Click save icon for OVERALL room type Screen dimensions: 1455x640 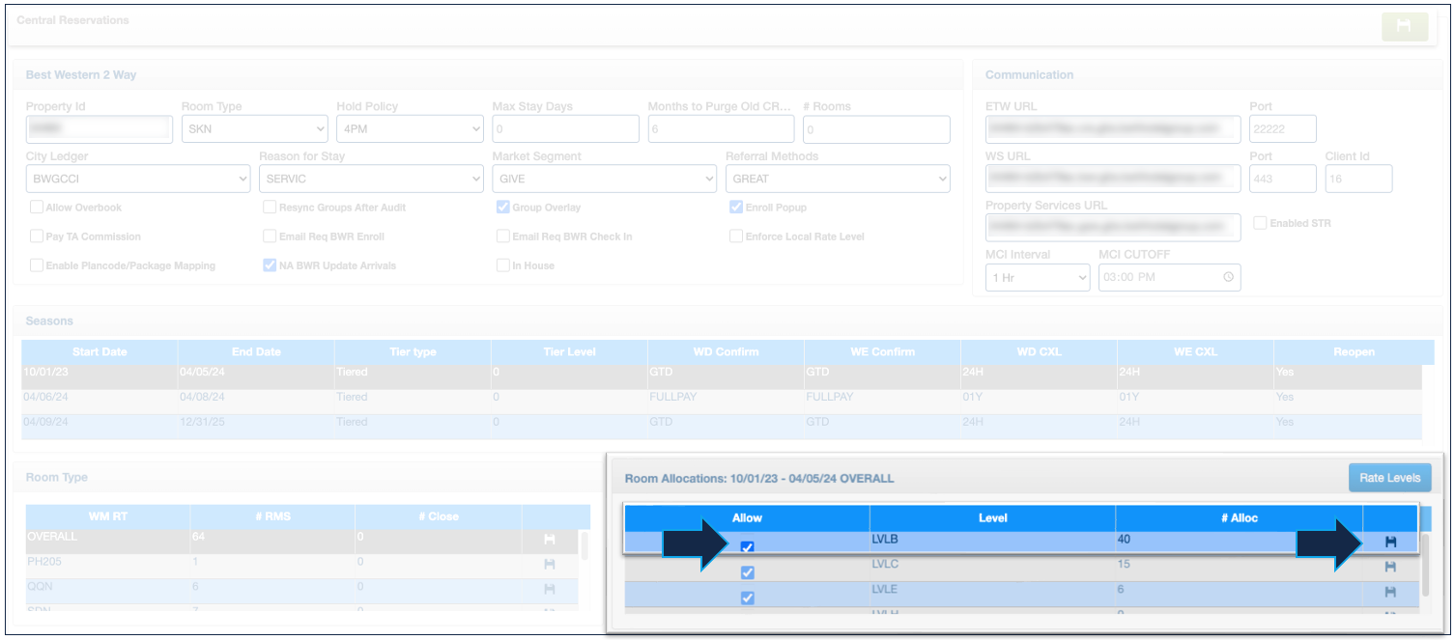pos(550,540)
